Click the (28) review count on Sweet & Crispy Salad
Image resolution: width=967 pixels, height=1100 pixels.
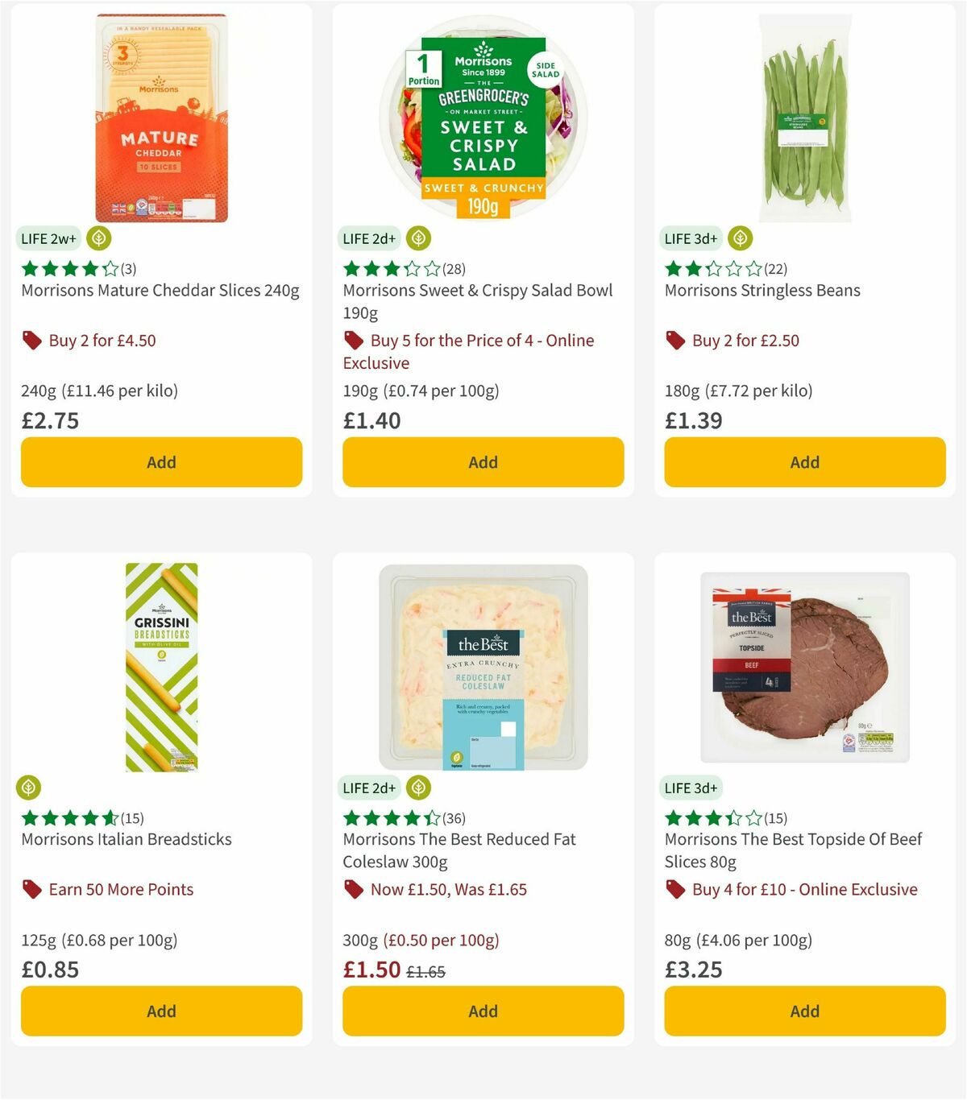click(x=454, y=267)
